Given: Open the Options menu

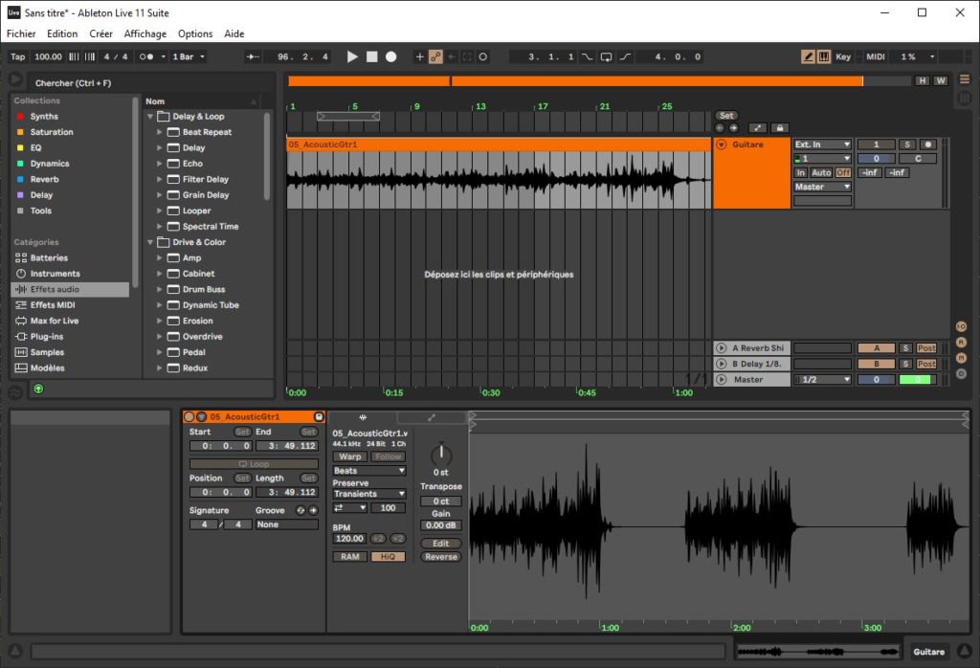Looking at the screenshot, I should coord(195,33).
